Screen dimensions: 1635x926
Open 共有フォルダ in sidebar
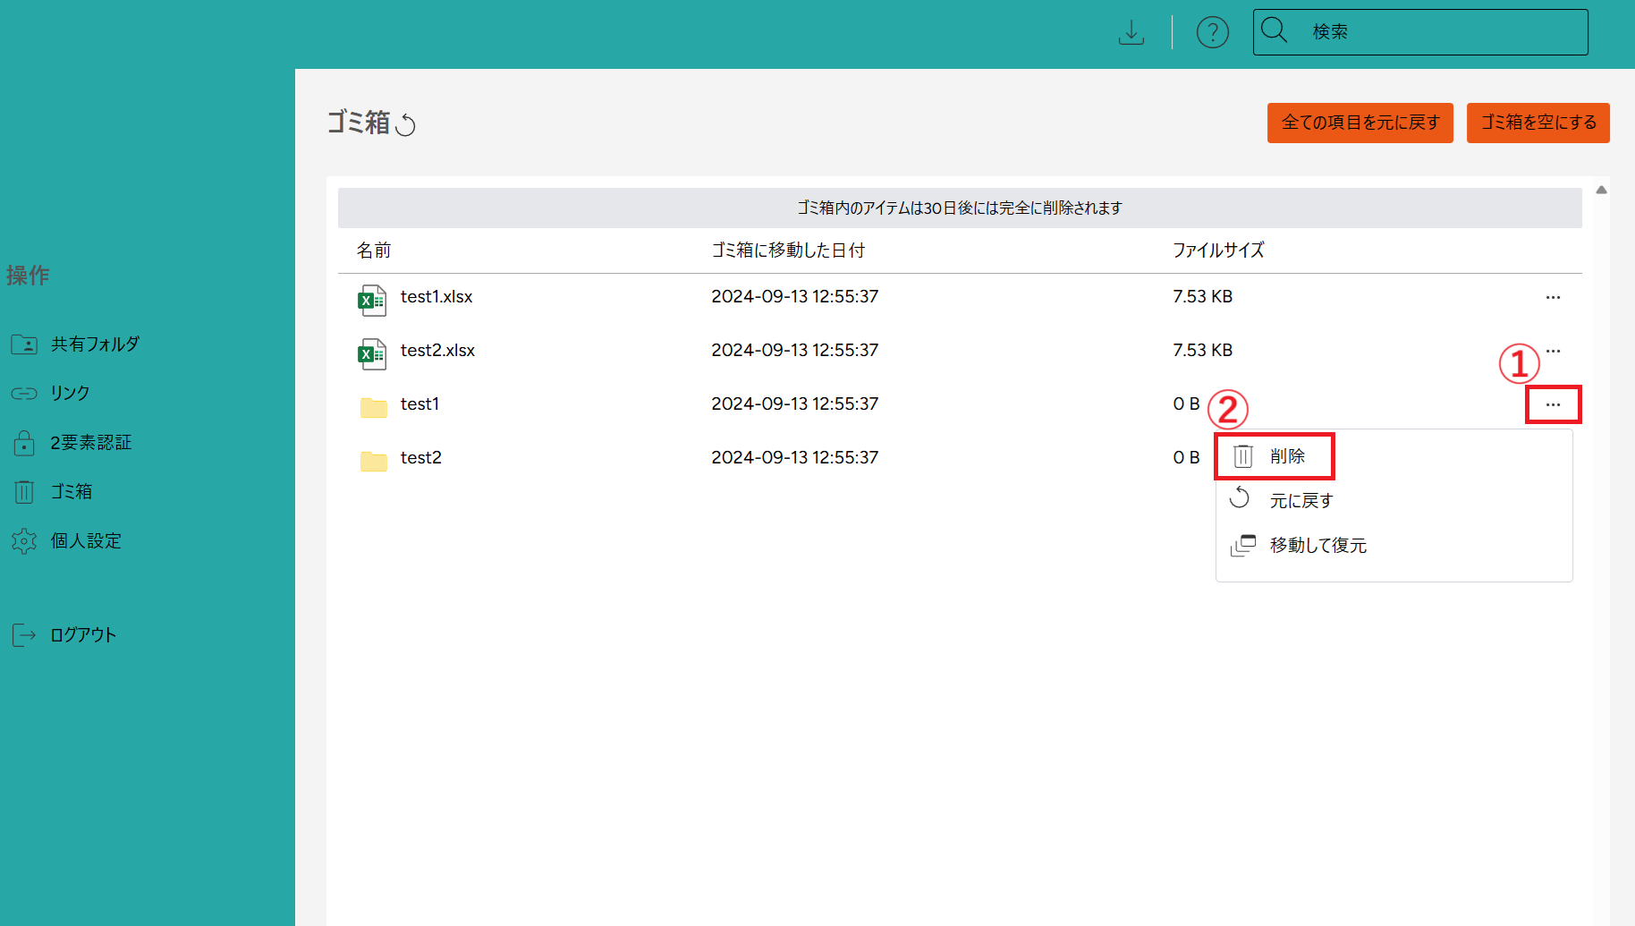95,344
